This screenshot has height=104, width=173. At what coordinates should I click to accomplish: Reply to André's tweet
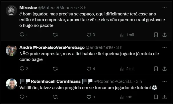click(x=22, y=69)
